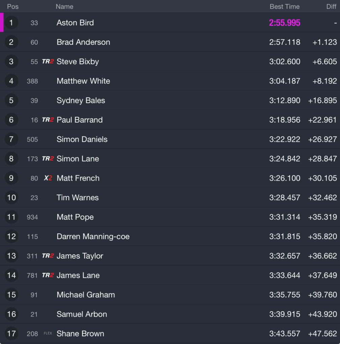The image size is (340, 344).
Task: Click the magenta leader marker bar
Action: click(x=2, y=23)
